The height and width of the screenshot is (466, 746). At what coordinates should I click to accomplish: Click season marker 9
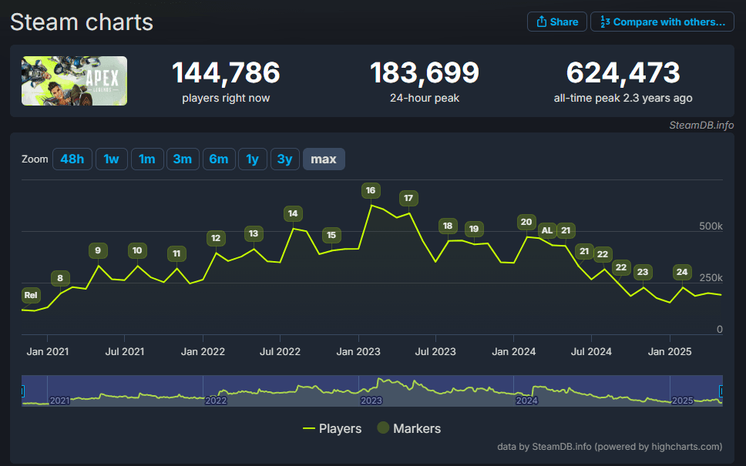point(98,250)
